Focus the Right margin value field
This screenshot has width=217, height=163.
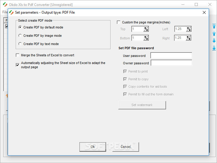[180, 38]
